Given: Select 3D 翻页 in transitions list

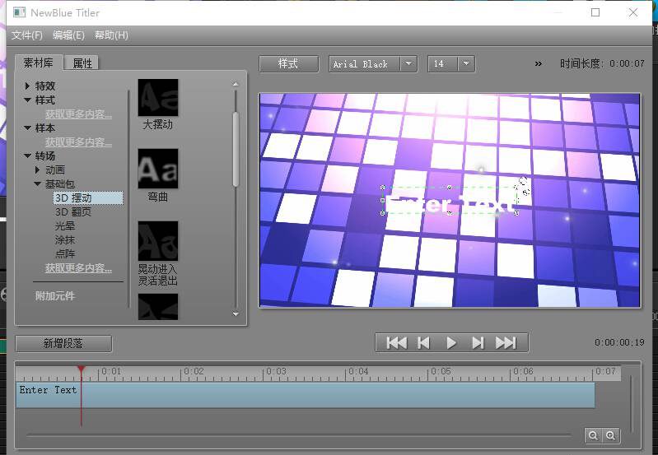Looking at the screenshot, I should point(73,211).
